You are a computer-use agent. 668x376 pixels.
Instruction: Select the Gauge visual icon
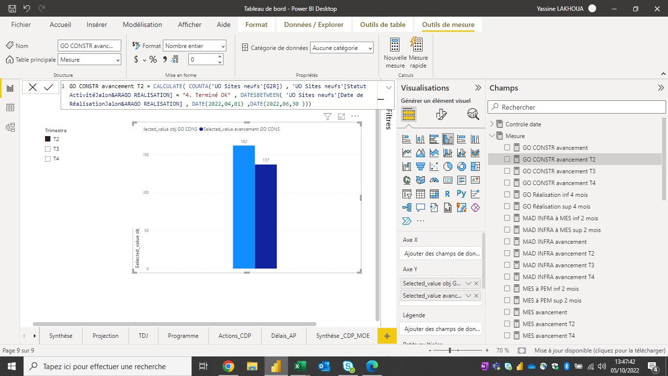coord(434,180)
